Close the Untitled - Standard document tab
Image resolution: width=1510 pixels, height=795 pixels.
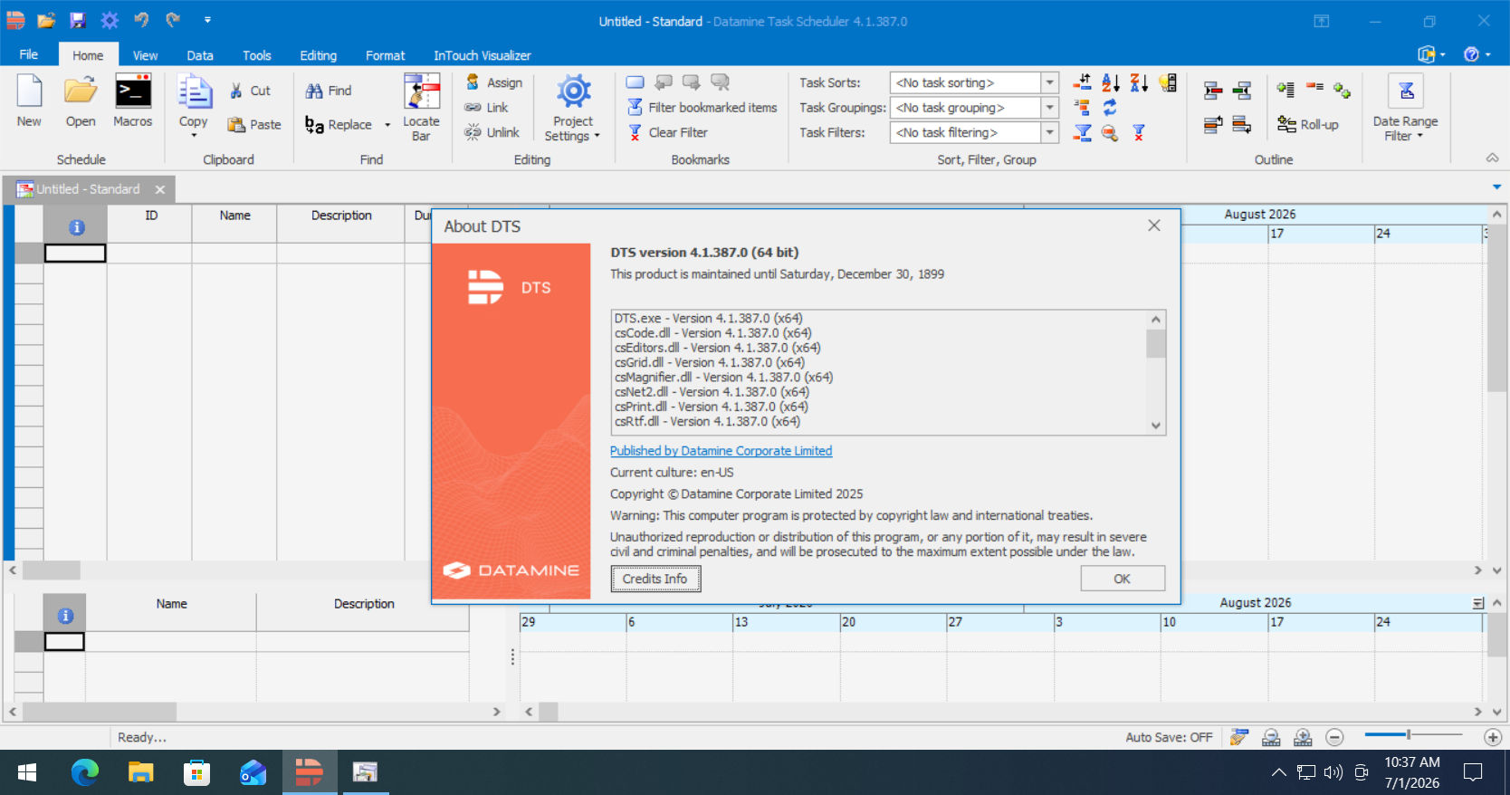[160, 189]
